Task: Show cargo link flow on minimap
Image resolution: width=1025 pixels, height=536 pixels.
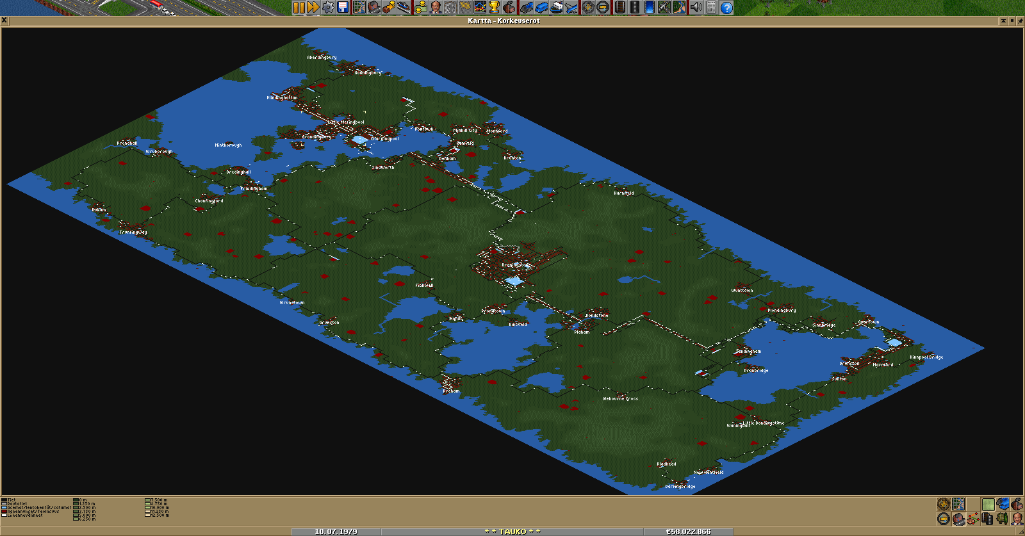Action: 973,519
